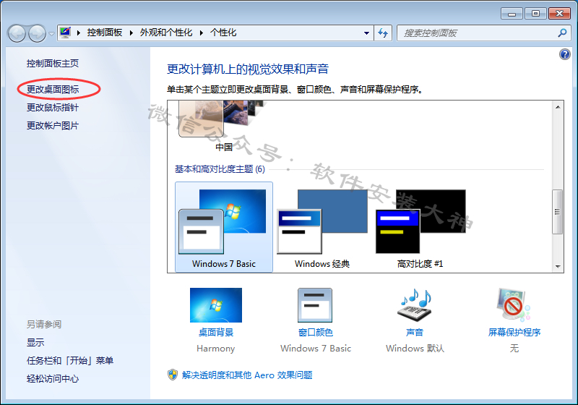Click the shield icon beside Aero troubleshooting
The image size is (578, 405).
tap(173, 375)
